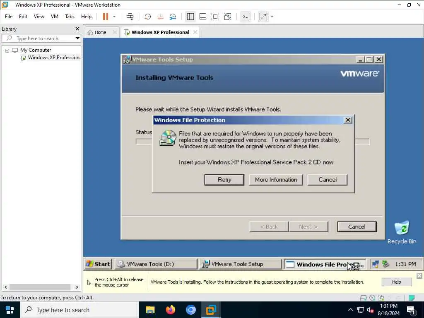Launch Firefox from the Windows taskbar
Screen dimensions: 424x318
tap(170, 310)
